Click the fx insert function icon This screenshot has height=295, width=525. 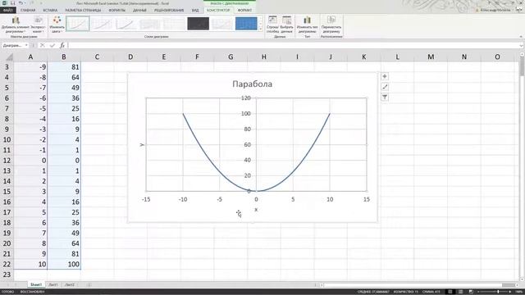(62, 45)
